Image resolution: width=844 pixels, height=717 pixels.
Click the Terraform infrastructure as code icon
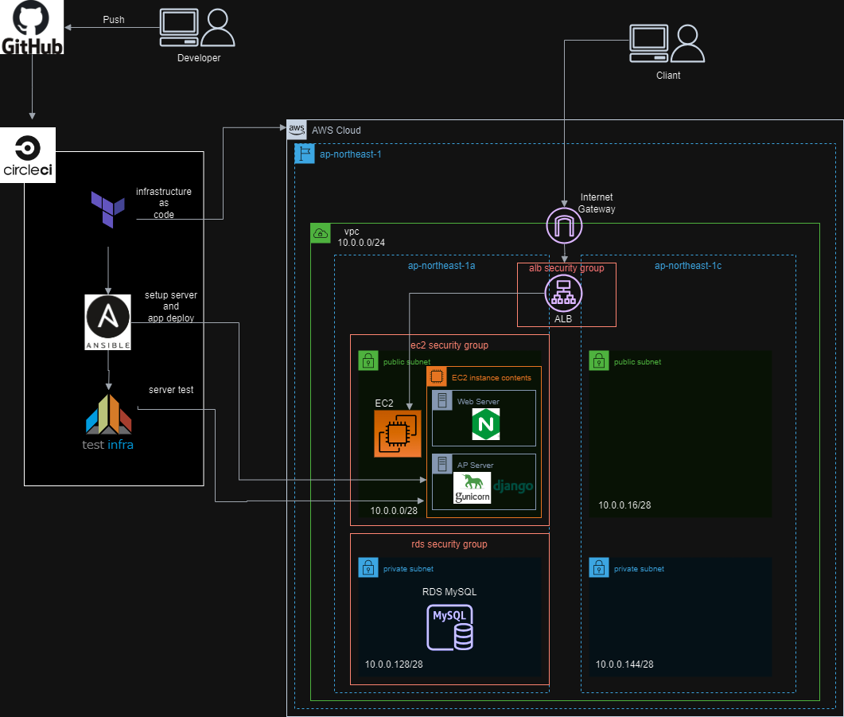[107, 208]
